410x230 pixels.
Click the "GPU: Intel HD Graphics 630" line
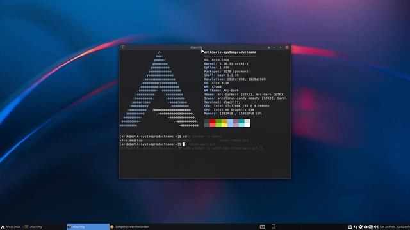point(229,110)
